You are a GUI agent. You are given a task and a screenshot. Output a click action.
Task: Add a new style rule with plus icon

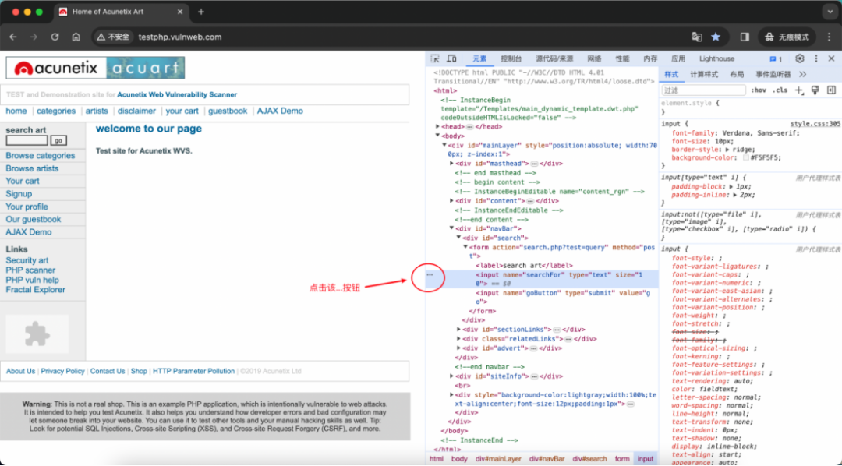799,90
